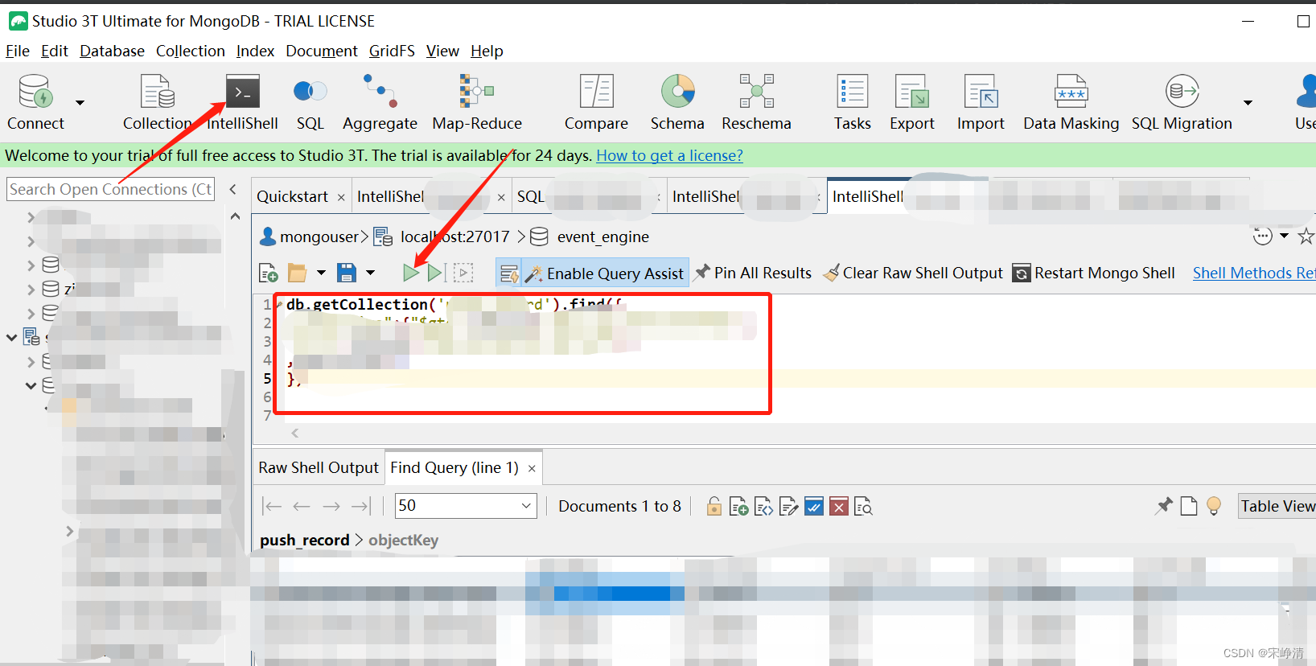
Task: Expand the database node labeled zi
Action: (x=31, y=290)
